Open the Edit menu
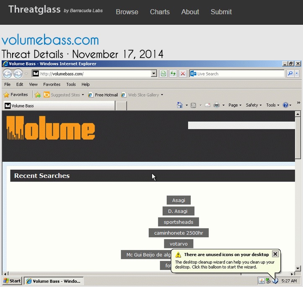The width and height of the screenshot is (303, 287). click(x=20, y=84)
